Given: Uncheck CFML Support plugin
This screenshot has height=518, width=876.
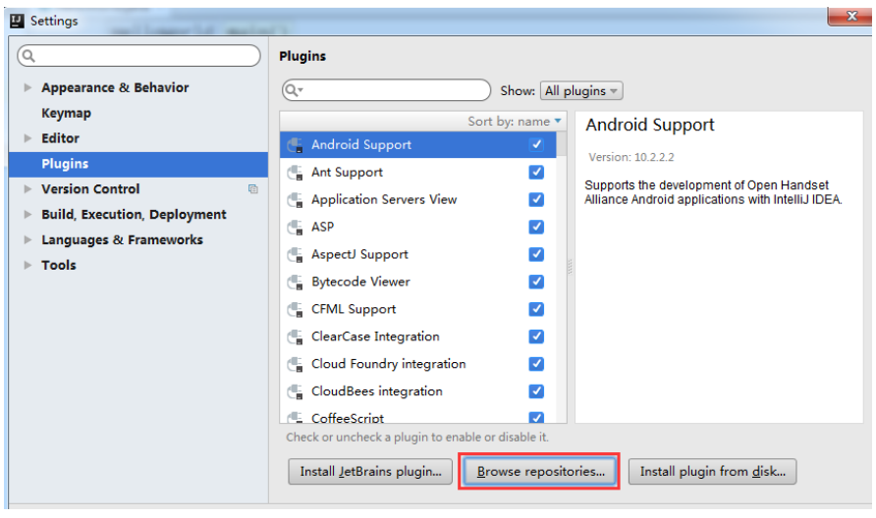Looking at the screenshot, I should point(536,309).
